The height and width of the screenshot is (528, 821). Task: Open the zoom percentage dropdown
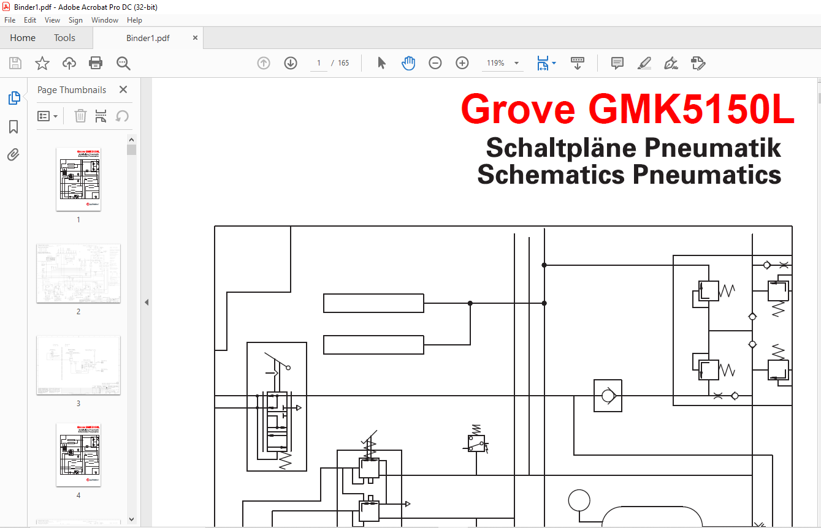516,63
